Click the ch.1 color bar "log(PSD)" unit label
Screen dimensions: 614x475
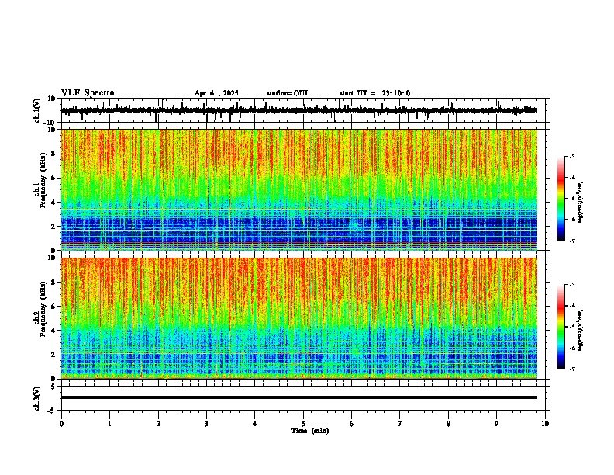pos(581,203)
